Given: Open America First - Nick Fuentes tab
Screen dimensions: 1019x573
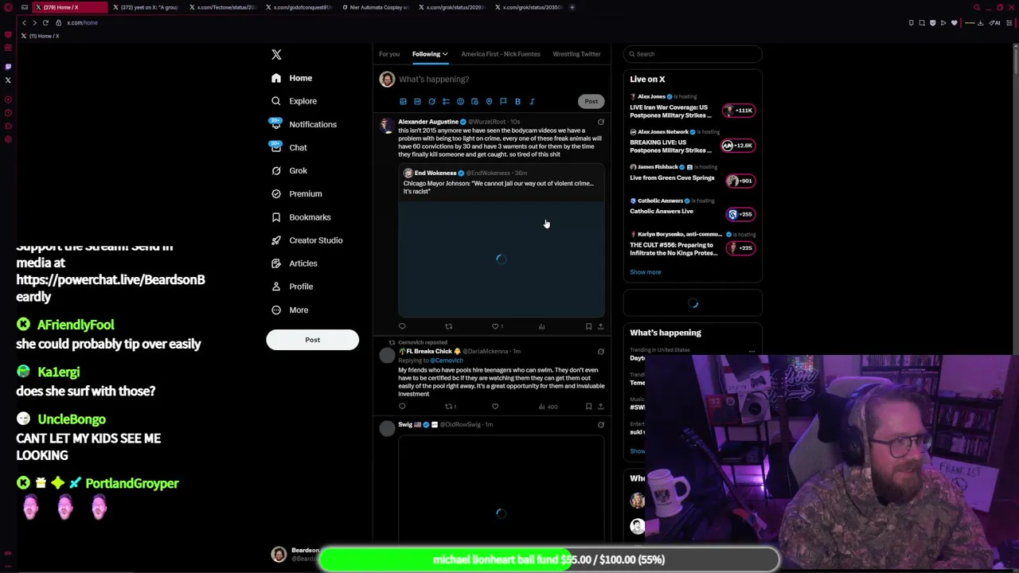Looking at the screenshot, I should [x=501, y=54].
